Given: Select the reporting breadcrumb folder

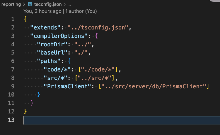Looking at the screenshot, I should pyautogui.click(x=11, y=4).
